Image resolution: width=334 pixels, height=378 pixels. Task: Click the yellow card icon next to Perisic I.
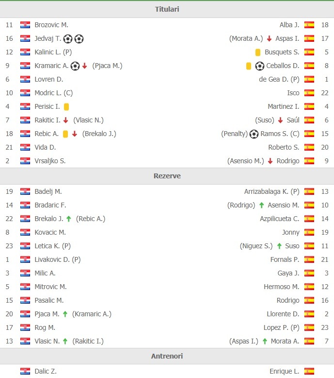point(66,106)
